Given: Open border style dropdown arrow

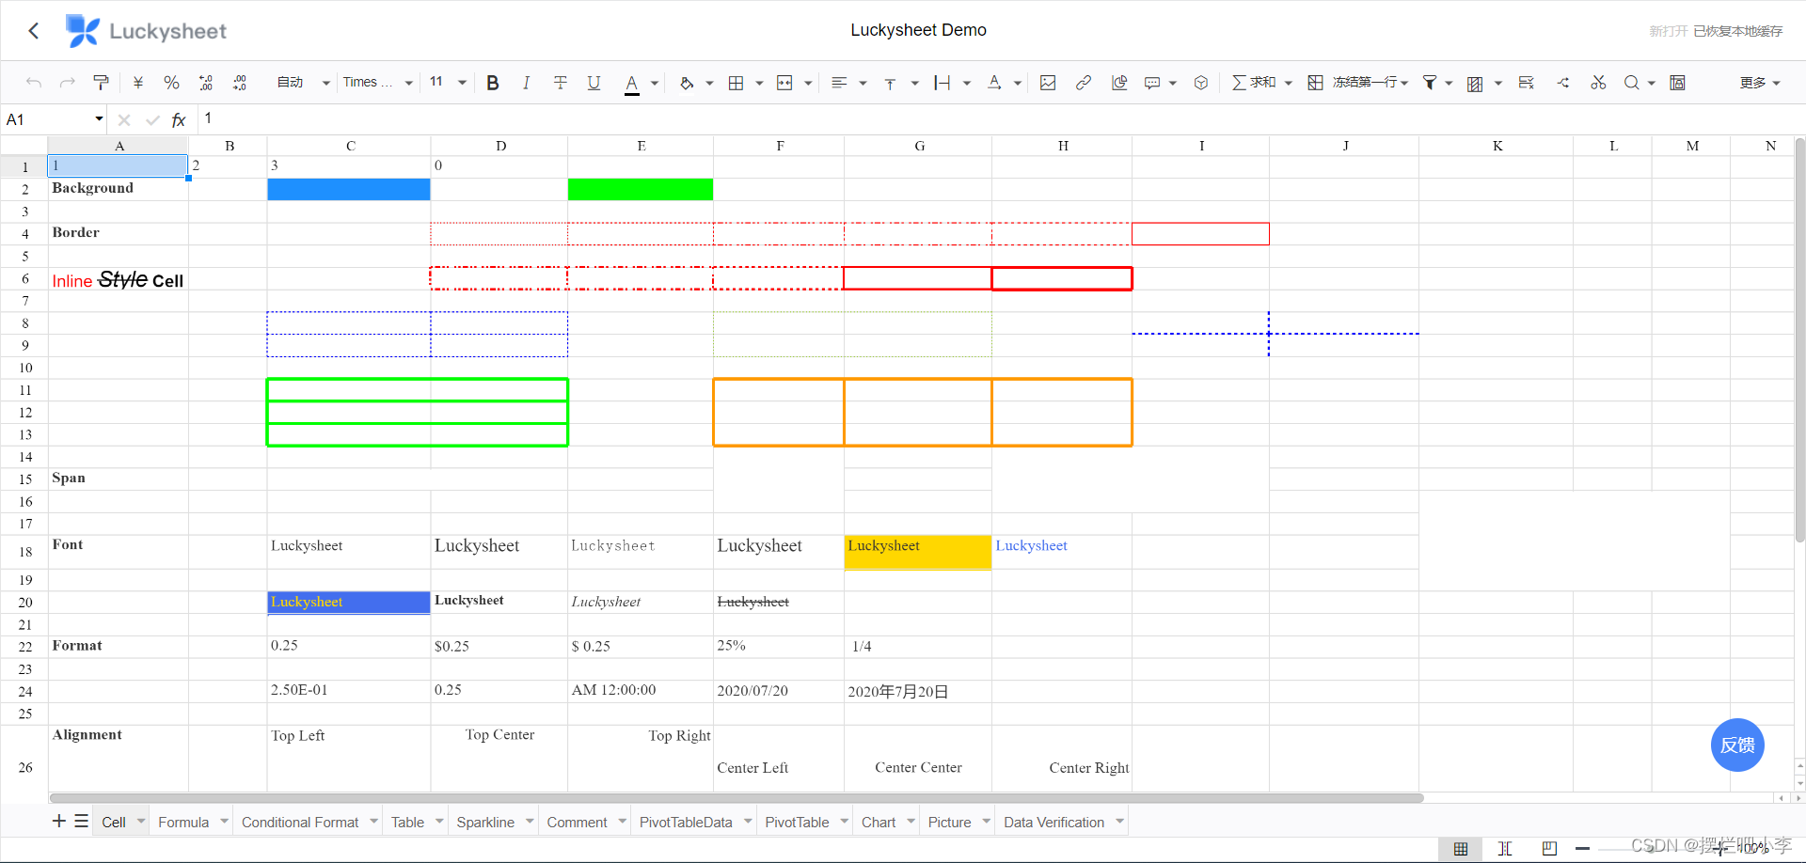Looking at the screenshot, I should 759,84.
